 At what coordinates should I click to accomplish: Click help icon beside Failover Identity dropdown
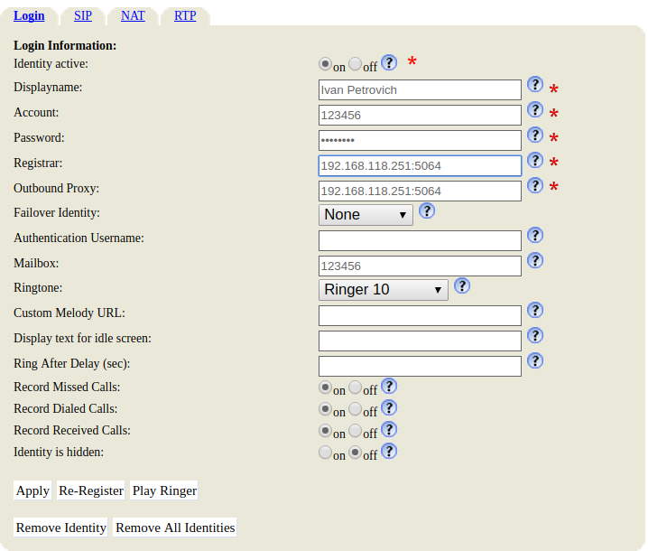[x=427, y=210]
